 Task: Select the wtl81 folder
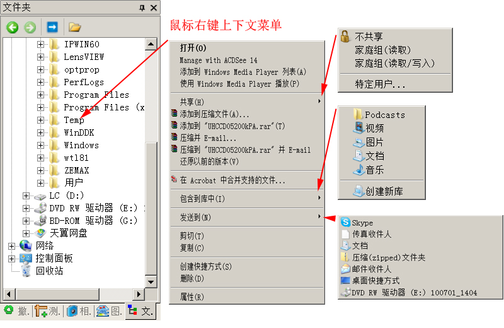click(76, 158)
